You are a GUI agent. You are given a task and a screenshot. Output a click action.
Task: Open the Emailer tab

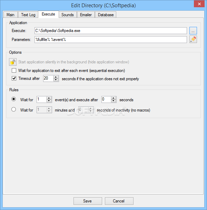[86, 14]
